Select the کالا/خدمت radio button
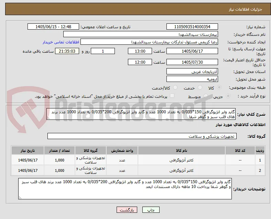Viewport: 271px width, 219px height. (175, 87)
